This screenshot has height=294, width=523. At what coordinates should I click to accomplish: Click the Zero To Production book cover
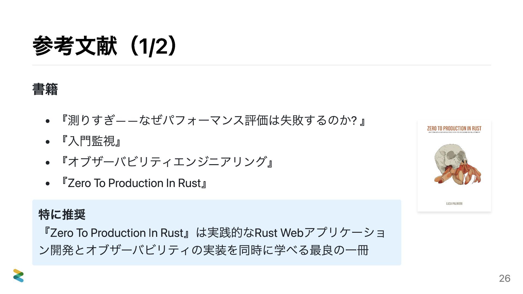[x=454, y=166]
